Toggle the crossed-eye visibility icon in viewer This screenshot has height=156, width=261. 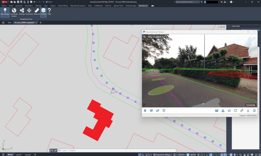pos(158,111)
